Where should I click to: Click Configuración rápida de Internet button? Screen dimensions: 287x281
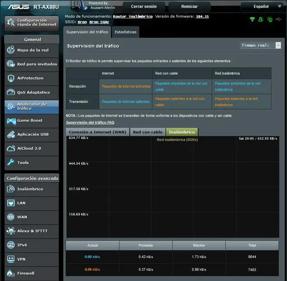tap(32, 23)
